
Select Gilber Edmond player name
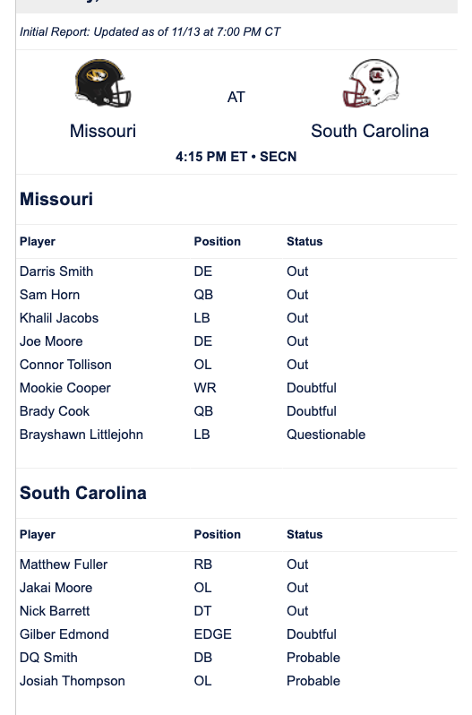(64, 634)
